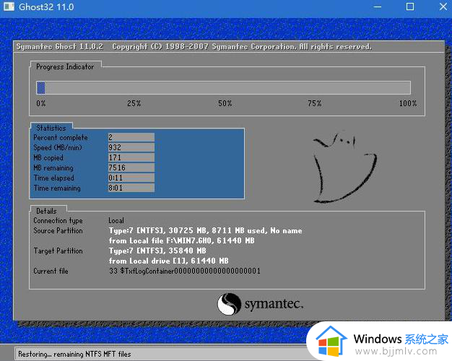Minimize the Ghost32 11.0 window
The image size is (452, 361).
click(x=377, y=7)
